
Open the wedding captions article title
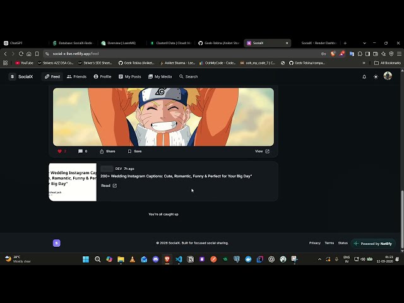[x=176, y=176]
